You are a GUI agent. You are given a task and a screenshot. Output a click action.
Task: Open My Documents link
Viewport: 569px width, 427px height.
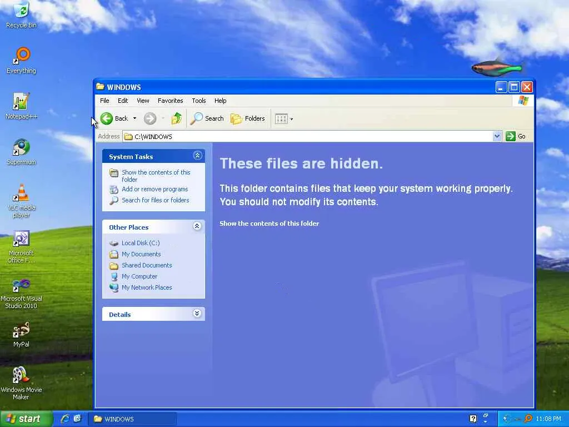[141, 254]
